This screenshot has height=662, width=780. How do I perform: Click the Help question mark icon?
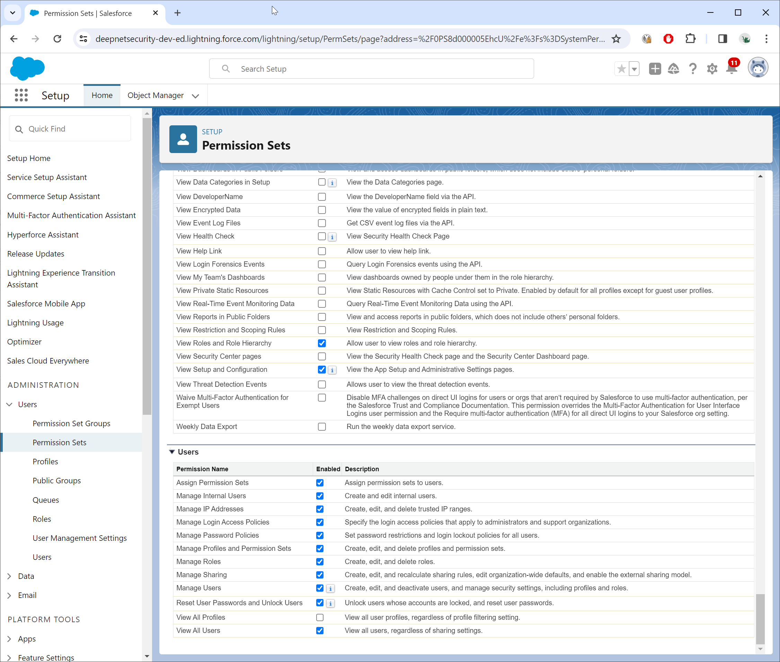click(x=692, y=69)
